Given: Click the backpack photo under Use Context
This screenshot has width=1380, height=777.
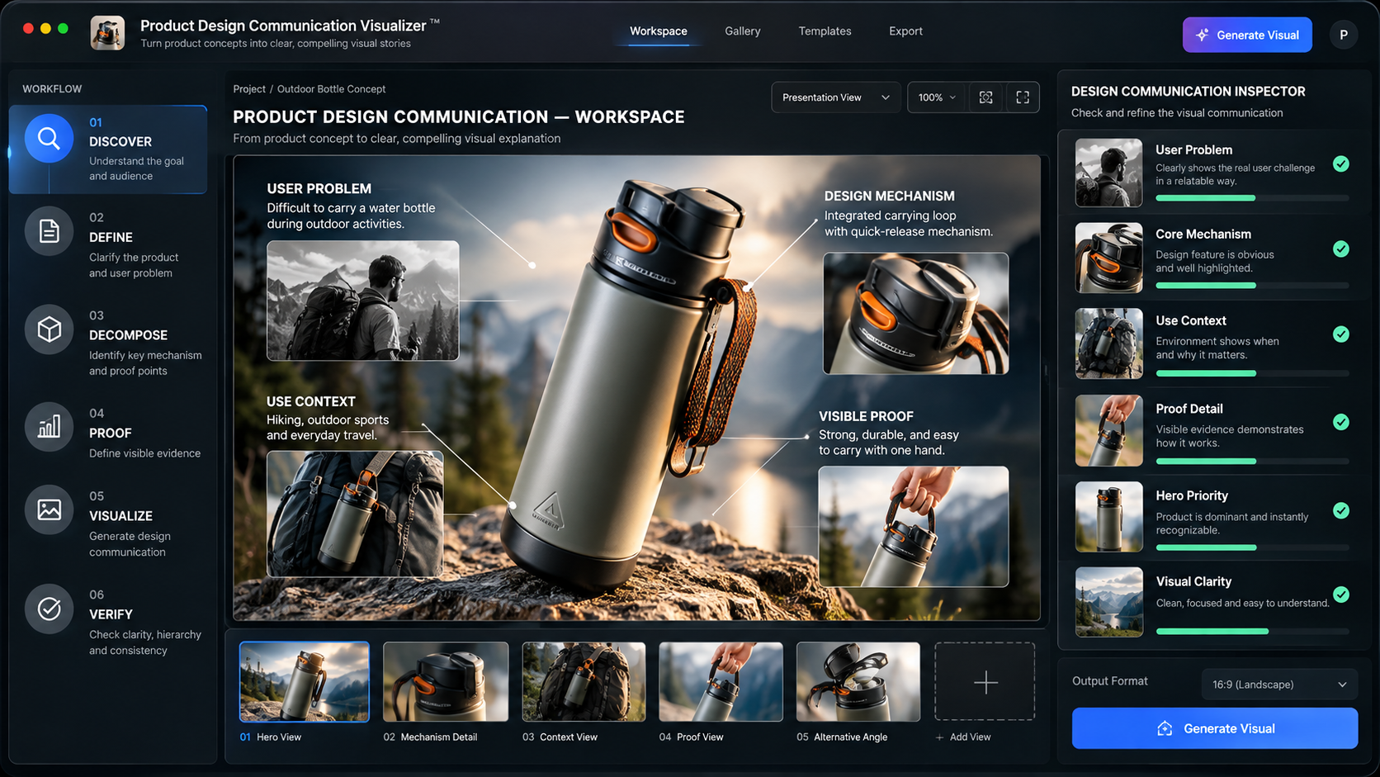Looking at the screenshot, I should point(355,514).
